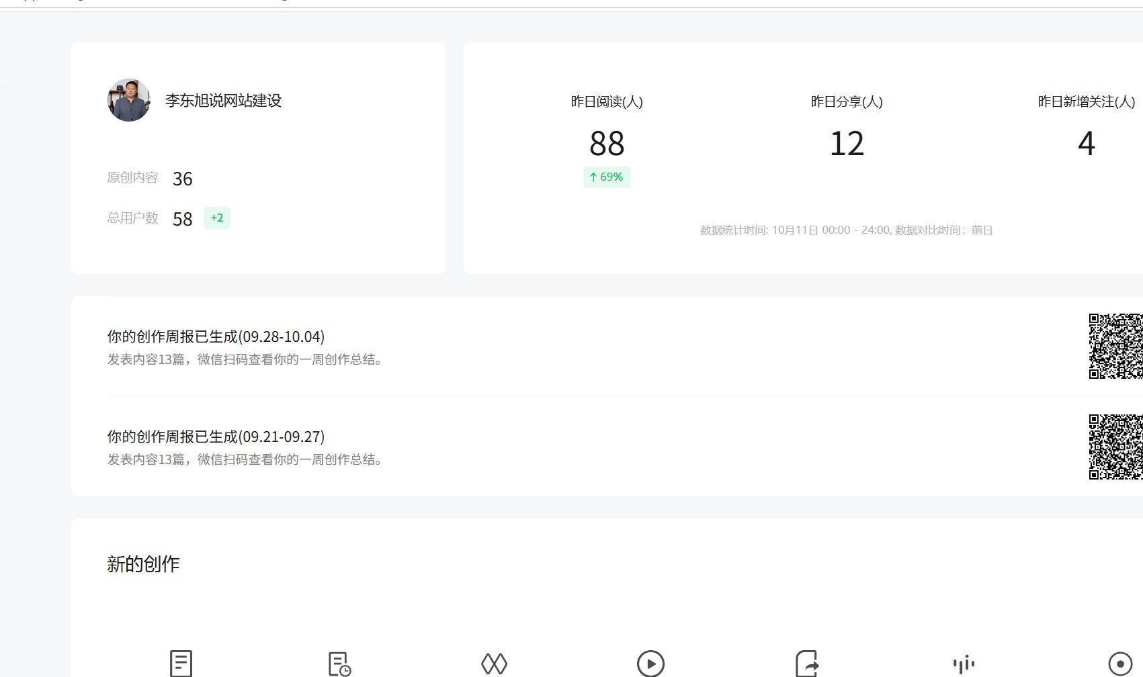
Task: Click yesterday's new followers value 4
Action: (x=1087, y=144)
